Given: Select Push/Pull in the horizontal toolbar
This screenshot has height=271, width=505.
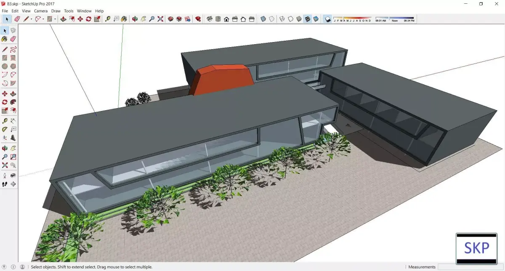Looking at the screenshot, I should 63,19.
